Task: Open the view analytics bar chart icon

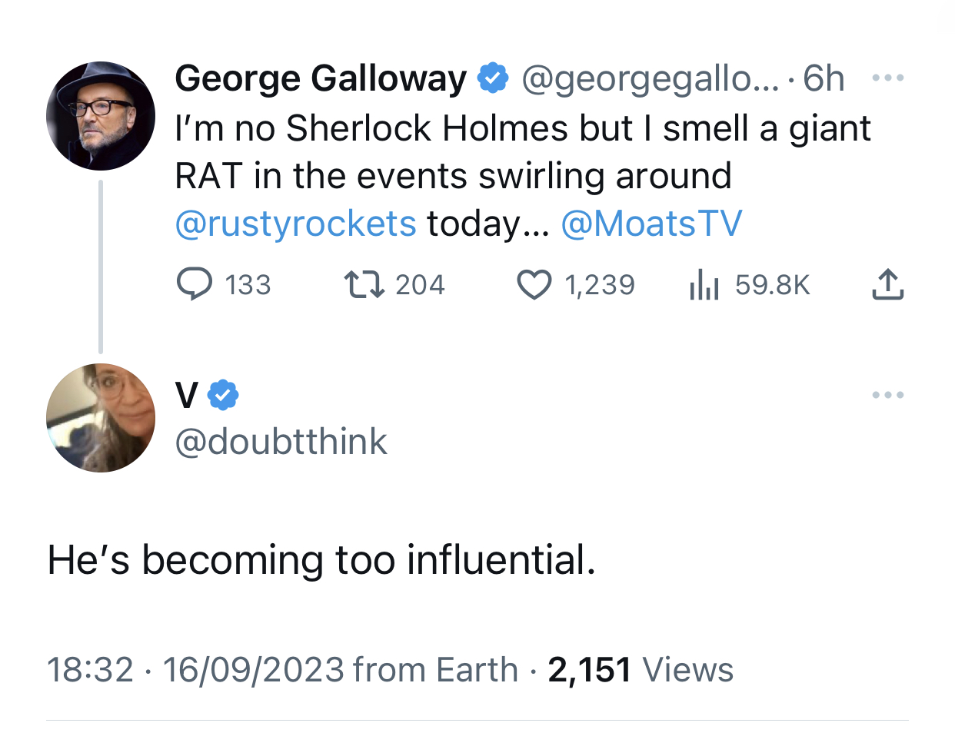Action: coord(704,284)
